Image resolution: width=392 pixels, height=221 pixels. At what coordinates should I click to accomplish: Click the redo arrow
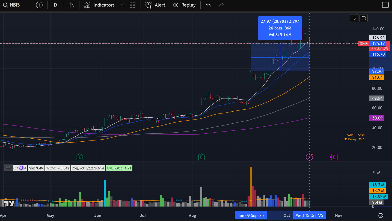[221, 5]
